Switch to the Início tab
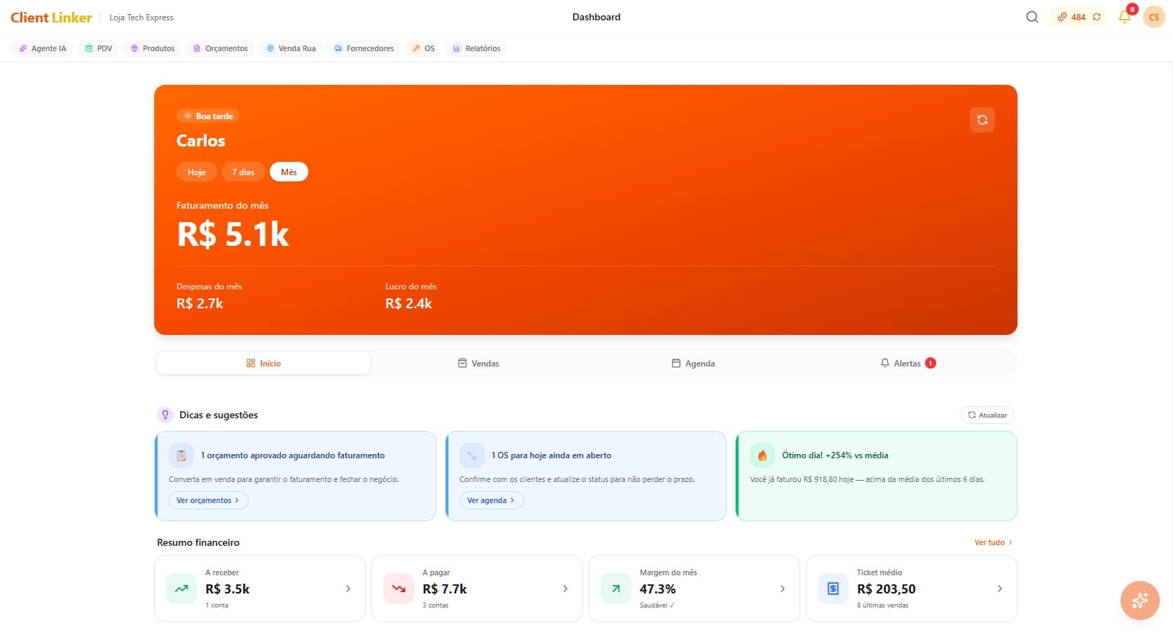Screen dimensions: 1173x632 tap(263, 363)
